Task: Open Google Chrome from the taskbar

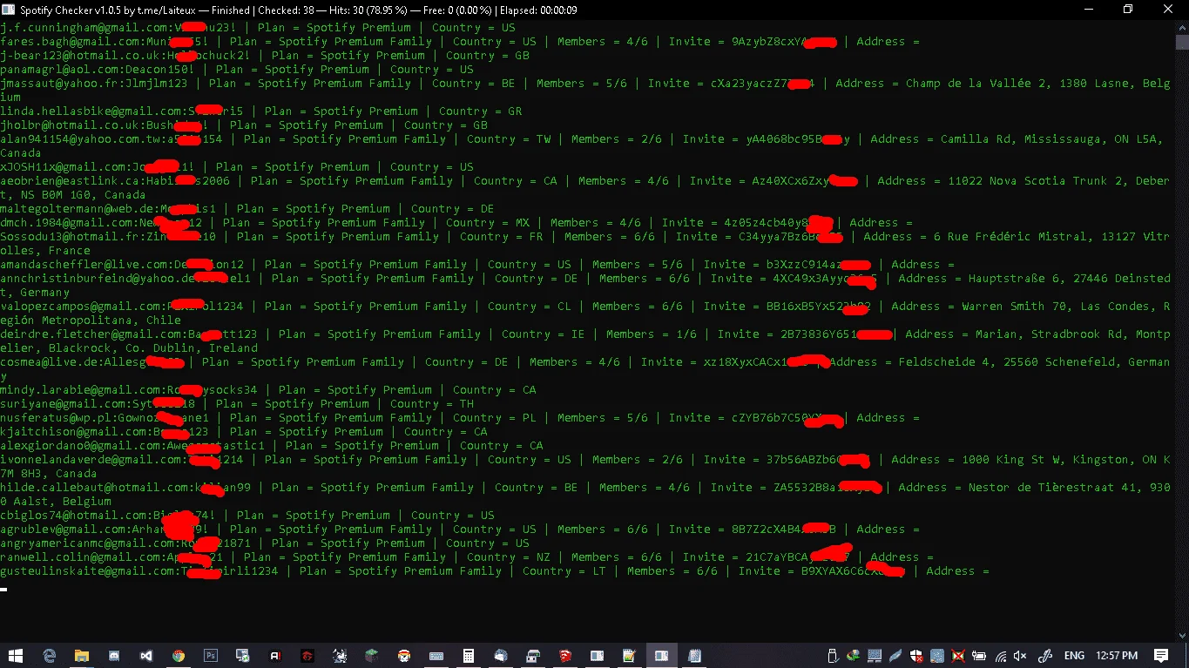Action: click(179, 656)
